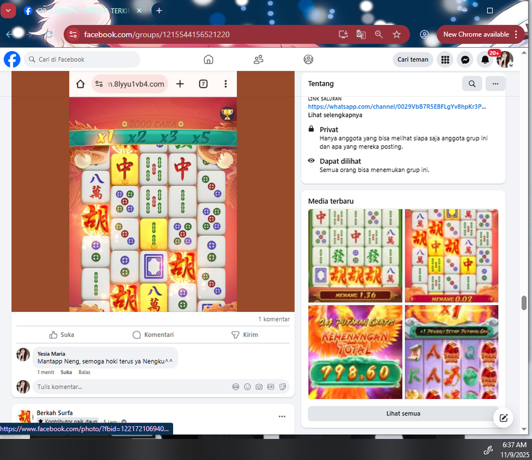Screen dimensions: 532x460
Task: Open Berkah Surfa's profile name
Action: pos(55,413)
